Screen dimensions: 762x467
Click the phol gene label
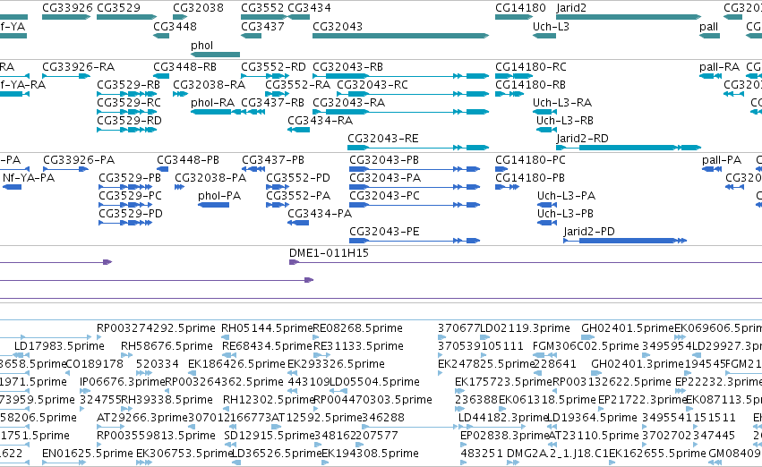tap(201, 46)
